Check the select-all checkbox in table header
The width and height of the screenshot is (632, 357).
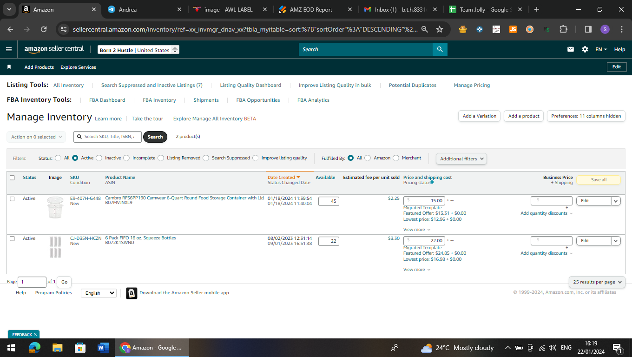(12, 178)
